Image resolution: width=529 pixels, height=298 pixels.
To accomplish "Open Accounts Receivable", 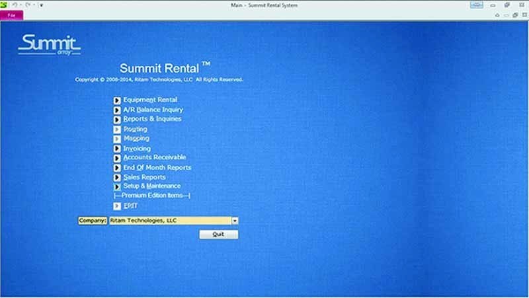I will (155, 157).
